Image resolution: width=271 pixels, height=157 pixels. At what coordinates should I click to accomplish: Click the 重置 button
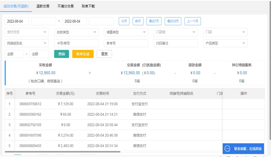click(104, 54)
